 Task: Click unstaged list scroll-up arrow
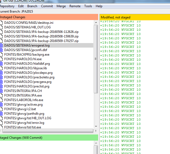(x=96, y=22)
